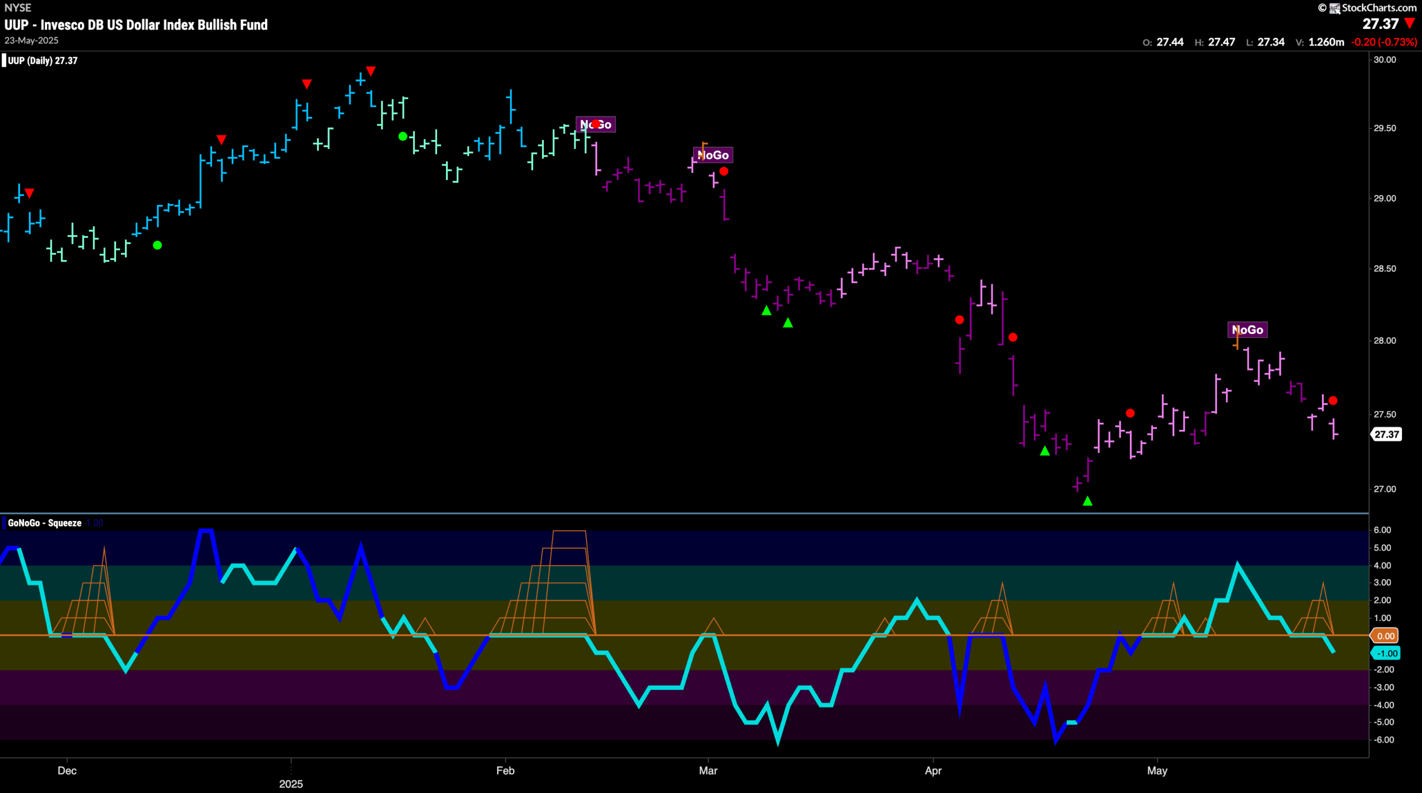Click the green circle marker in mid-January
The image size is (1422, 793).
pyautogui.click(x=403, y=136)
